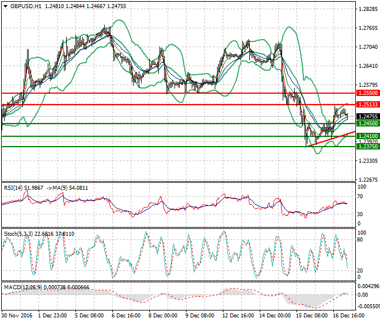Click the 16 Dec 16:00 time label
The image size is (380, 322).
point(349,316)
